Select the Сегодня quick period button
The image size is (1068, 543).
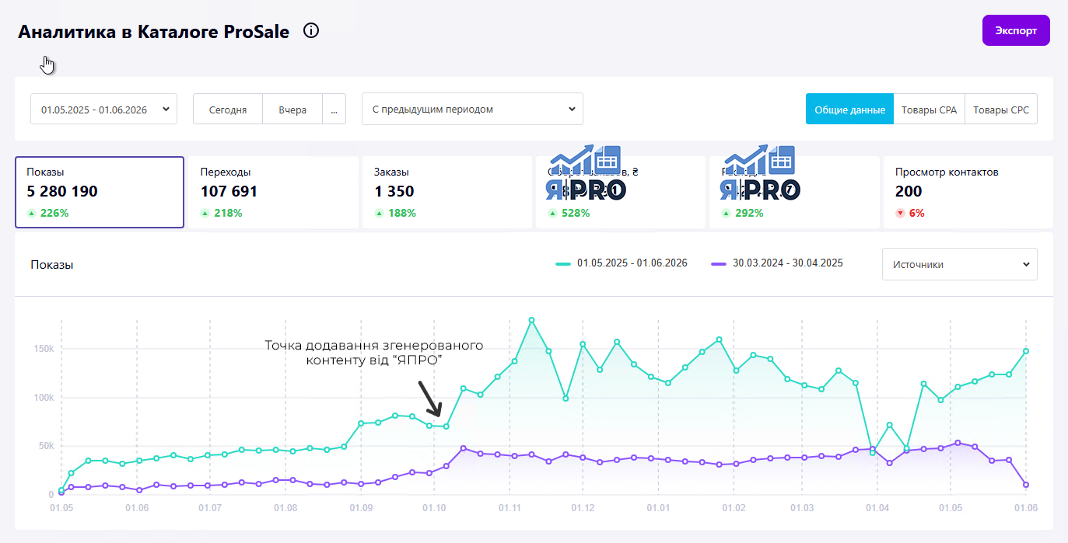pyautogui.click(x=228, y=110)
